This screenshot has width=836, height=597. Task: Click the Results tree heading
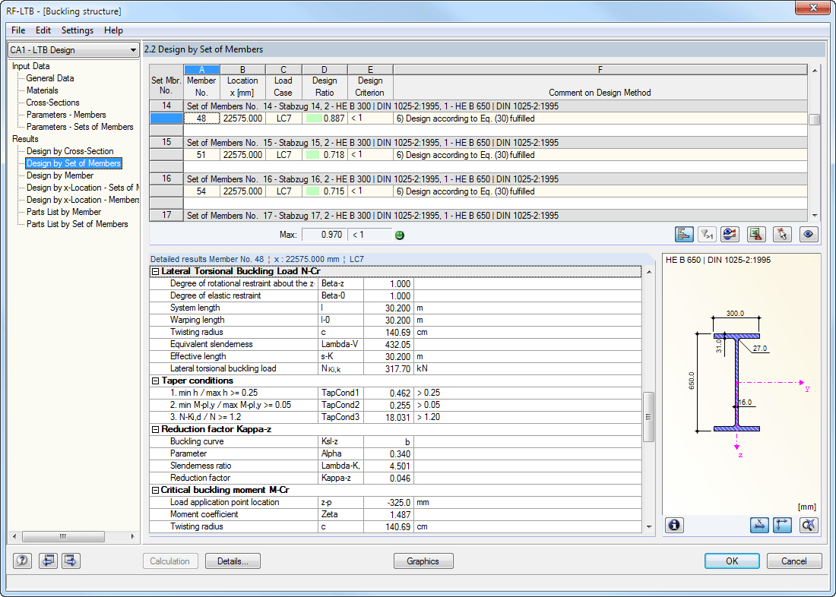coord(25,139)
